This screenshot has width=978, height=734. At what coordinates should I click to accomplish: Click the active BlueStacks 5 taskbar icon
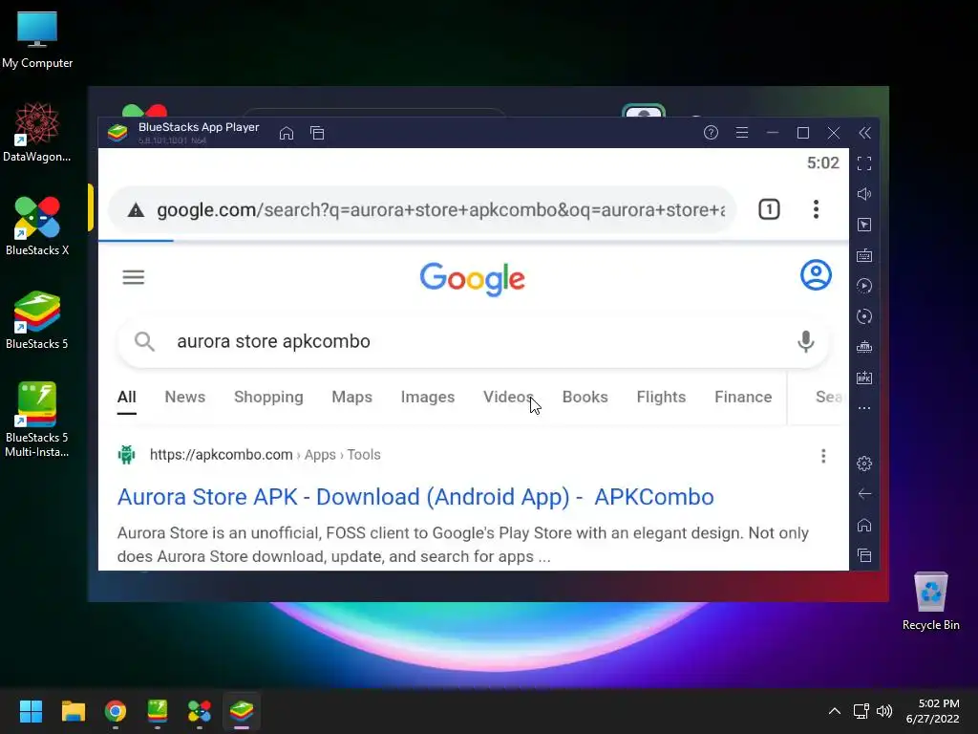pyautogui.click(x=242, y=711)
